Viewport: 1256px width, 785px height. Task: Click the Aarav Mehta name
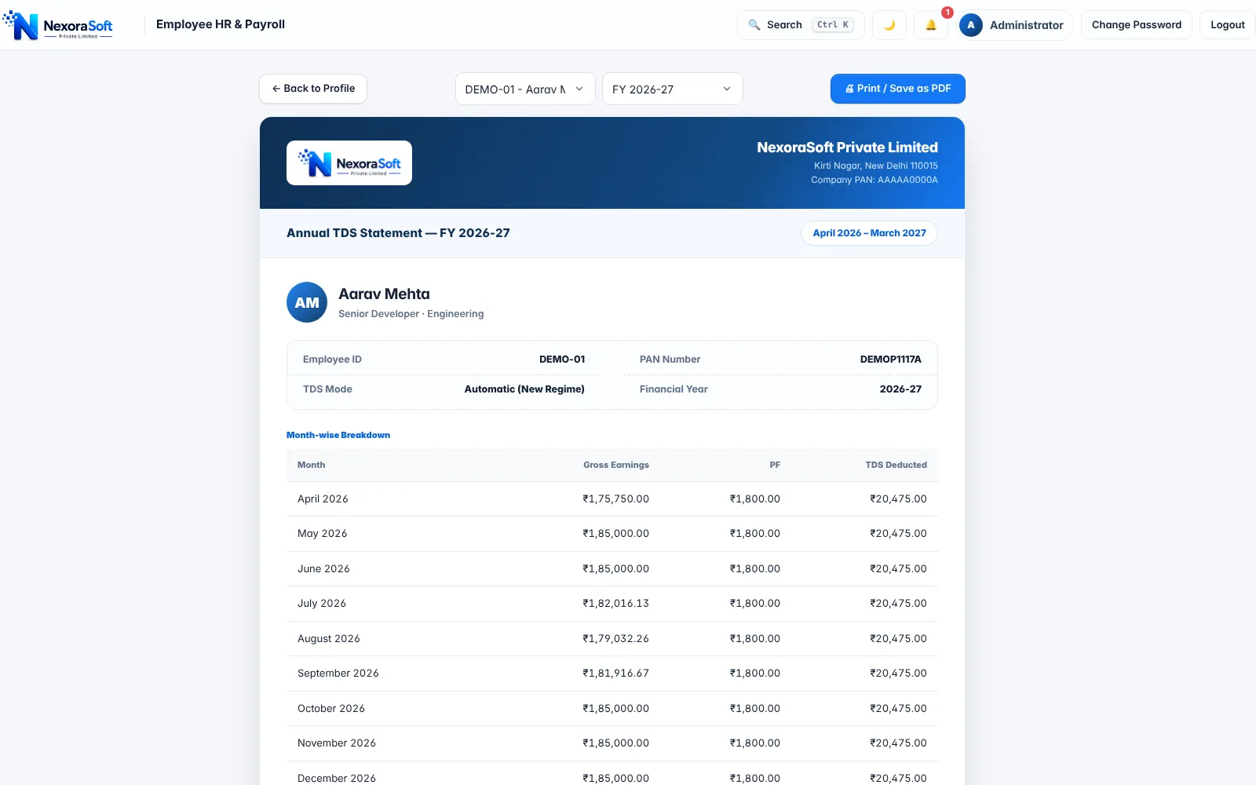(x=384, y=294)
